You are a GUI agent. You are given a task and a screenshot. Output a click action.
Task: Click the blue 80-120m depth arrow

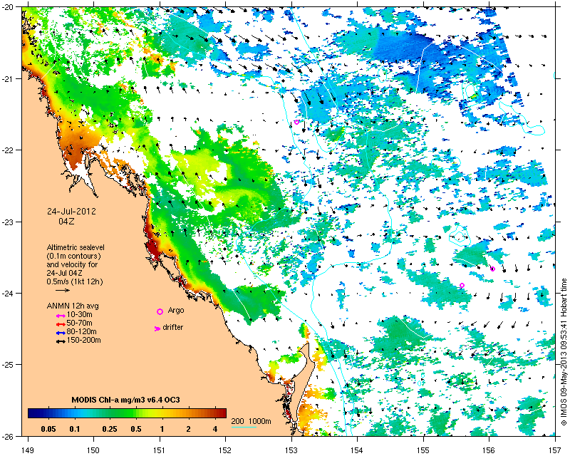61,333
